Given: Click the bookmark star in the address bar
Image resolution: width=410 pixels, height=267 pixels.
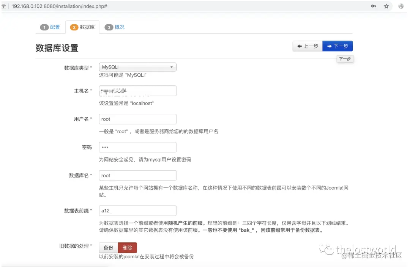Looking at the screenshot, I should (386, 6).
